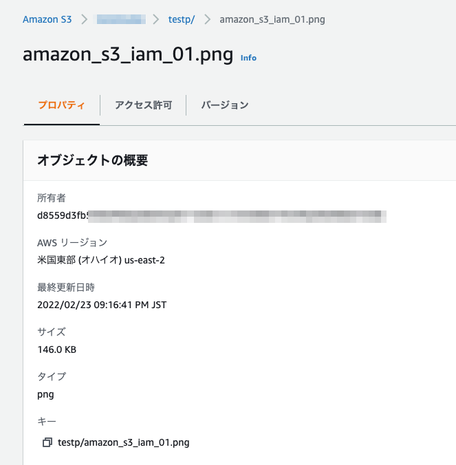Viewport: 456px width, 465px height.
Task: Copy the object key with the copy icon
Action: [47, 442]
